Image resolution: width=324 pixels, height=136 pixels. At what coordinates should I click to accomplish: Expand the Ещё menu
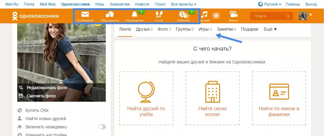coord(270,29)
